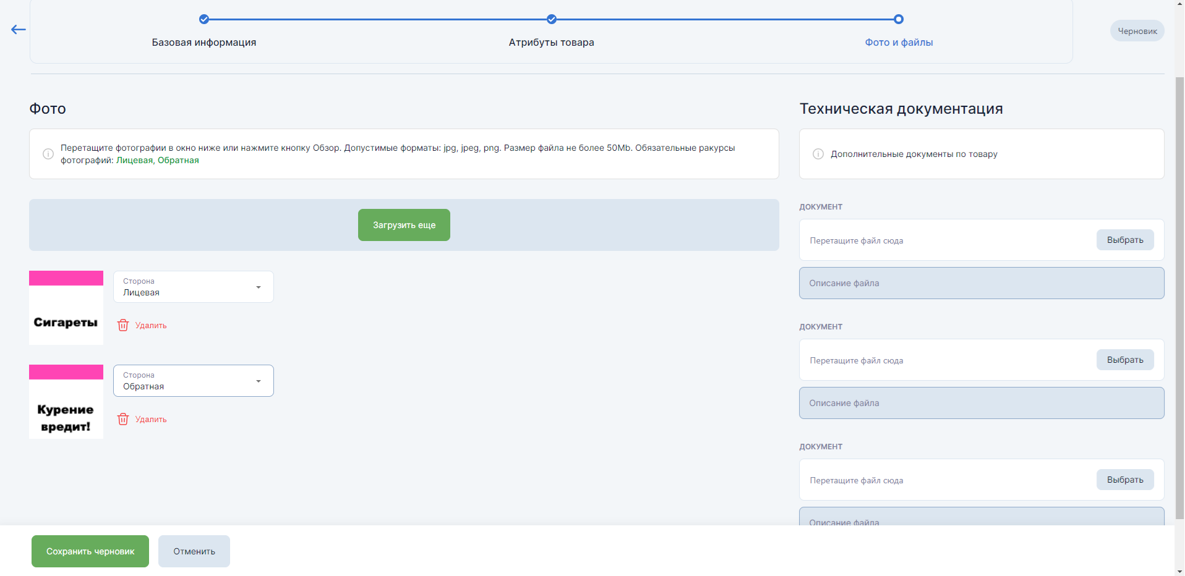Click trash icon for Сигареты photo
The height and width of the screenshot is (576, 1185).
click(123, 325)
